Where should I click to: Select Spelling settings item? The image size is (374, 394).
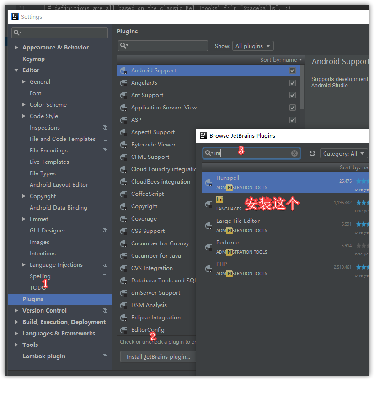[x=40, y=276]
